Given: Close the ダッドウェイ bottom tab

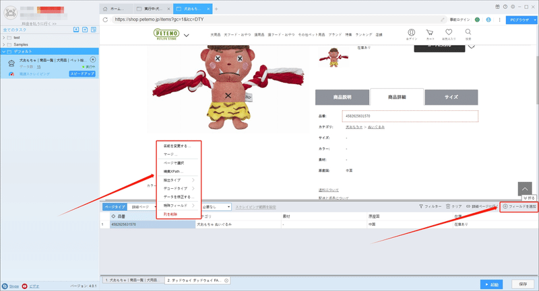Looking at the screenshot, I should point(226,281).
